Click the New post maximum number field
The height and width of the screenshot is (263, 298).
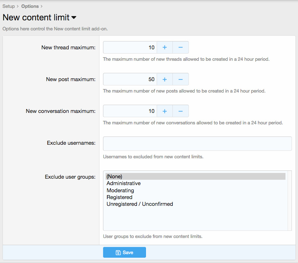pos(130,79)
